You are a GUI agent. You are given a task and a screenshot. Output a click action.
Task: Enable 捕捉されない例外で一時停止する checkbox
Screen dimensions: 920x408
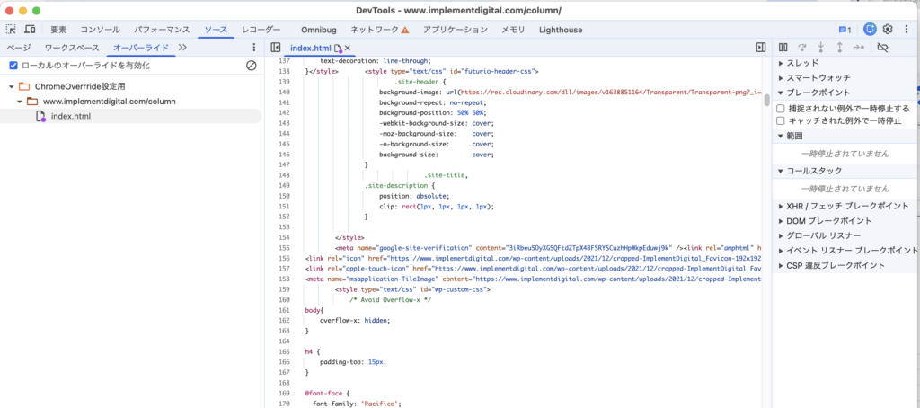pyautogui.click(x=781, y=109)
